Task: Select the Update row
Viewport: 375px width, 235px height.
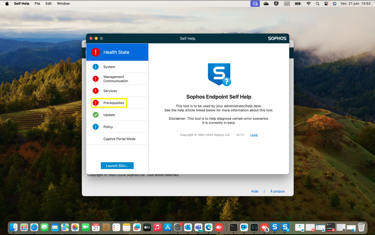Action: [117, 115]
